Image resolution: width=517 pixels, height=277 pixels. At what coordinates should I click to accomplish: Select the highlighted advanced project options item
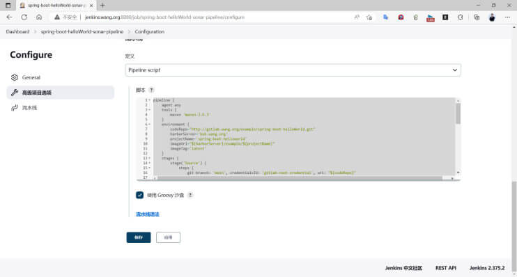(61, 93)
